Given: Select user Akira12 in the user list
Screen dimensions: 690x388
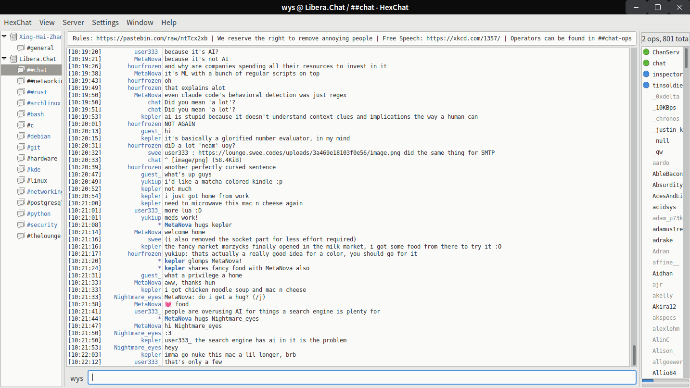Looking at the screenshot, I should 664,306.
